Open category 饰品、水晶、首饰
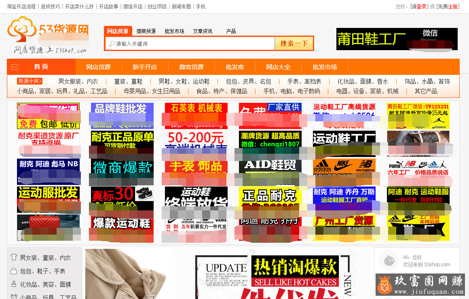 click(427, 81)
